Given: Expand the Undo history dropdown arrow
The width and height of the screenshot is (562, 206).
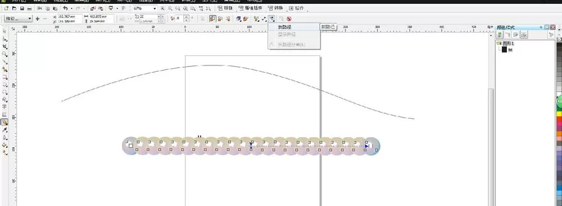Looking at the screenshot, I should [71, 8].
